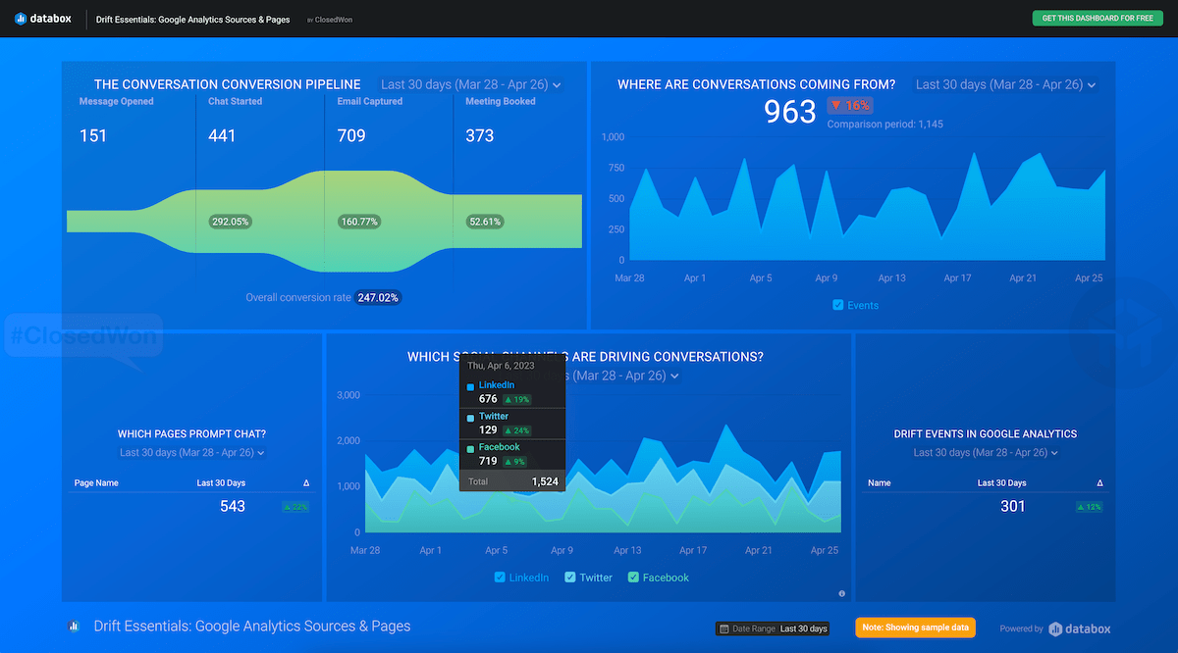Click the Message Opened value 151

click(93, 135)
